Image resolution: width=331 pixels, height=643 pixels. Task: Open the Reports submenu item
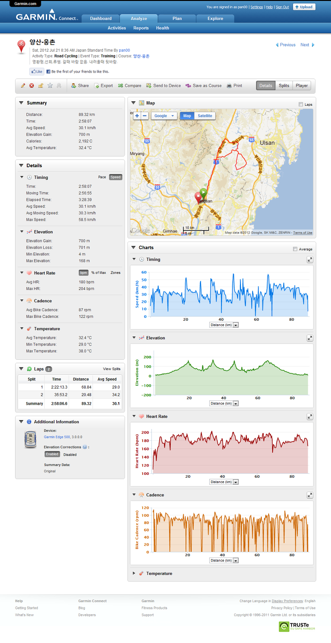coord(141,28)
